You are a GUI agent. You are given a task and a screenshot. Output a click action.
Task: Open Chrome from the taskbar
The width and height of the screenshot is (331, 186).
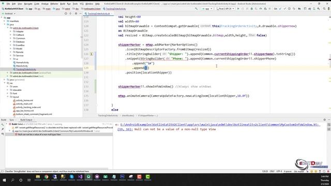click(46, 177)
